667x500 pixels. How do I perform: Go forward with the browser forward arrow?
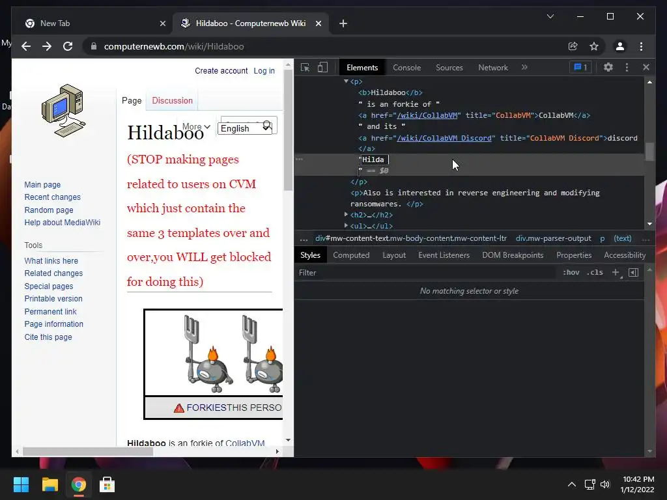point(47,46)
